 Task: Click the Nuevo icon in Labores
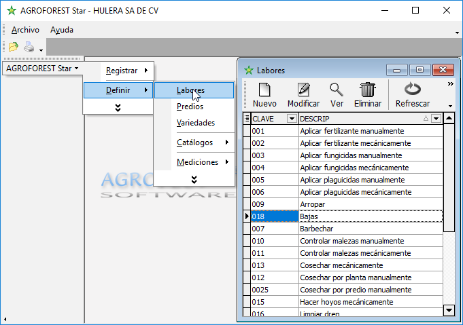264,90
